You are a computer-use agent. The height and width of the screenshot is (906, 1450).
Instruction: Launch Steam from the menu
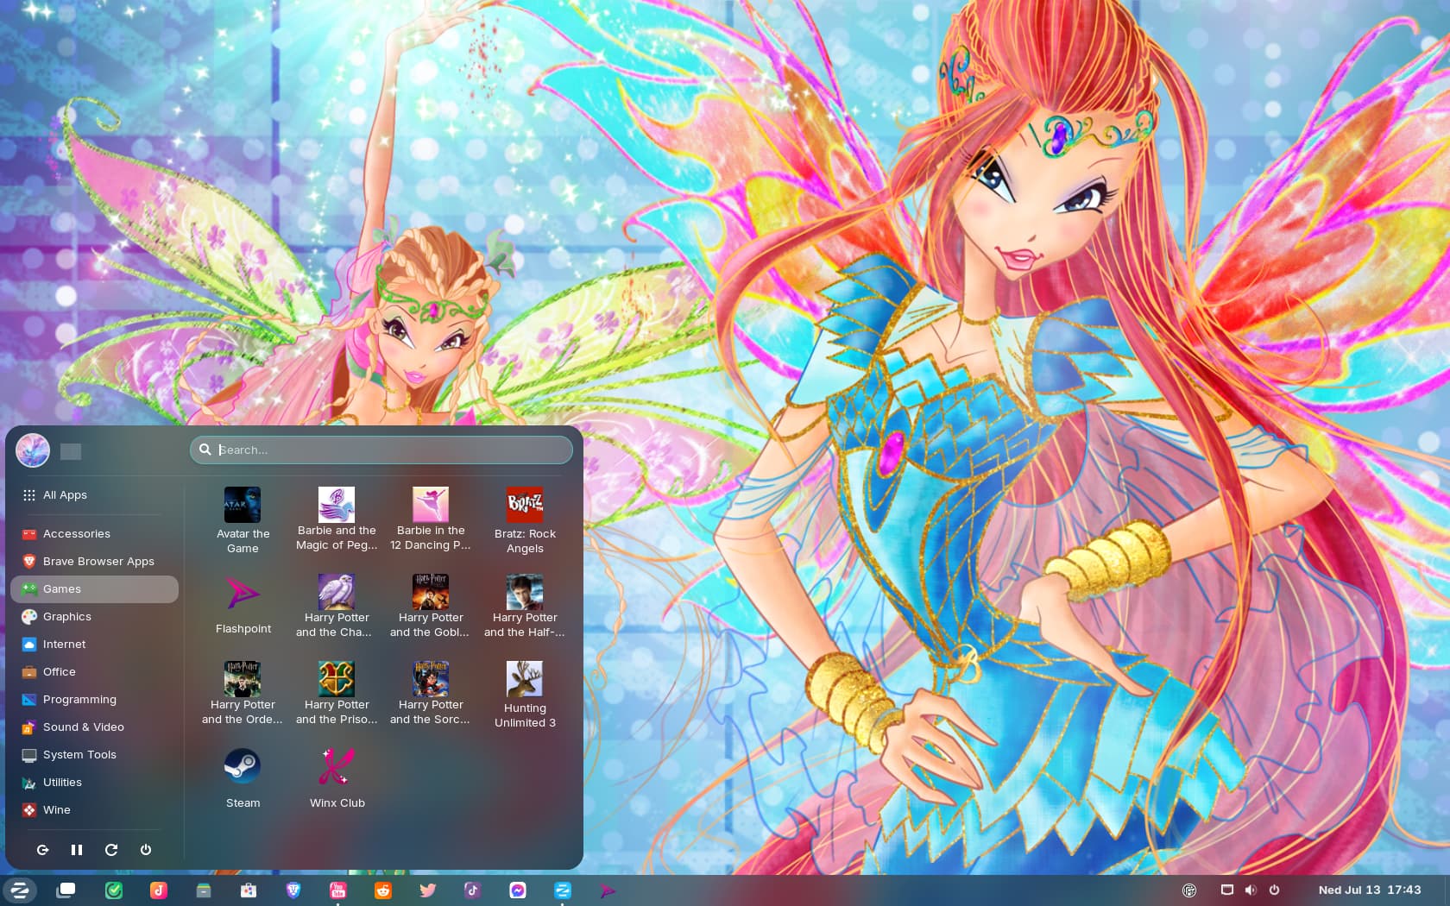(243, 779)
